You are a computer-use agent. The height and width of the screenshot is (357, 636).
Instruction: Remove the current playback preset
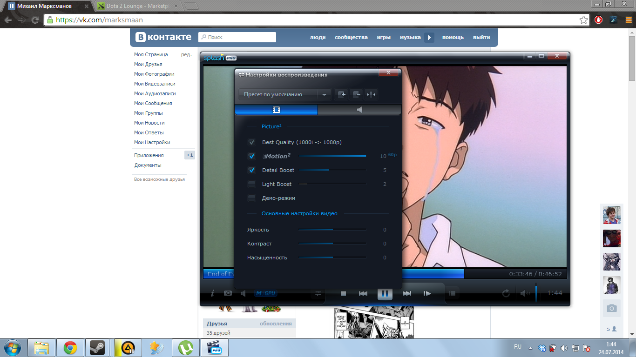coord(357,94)
